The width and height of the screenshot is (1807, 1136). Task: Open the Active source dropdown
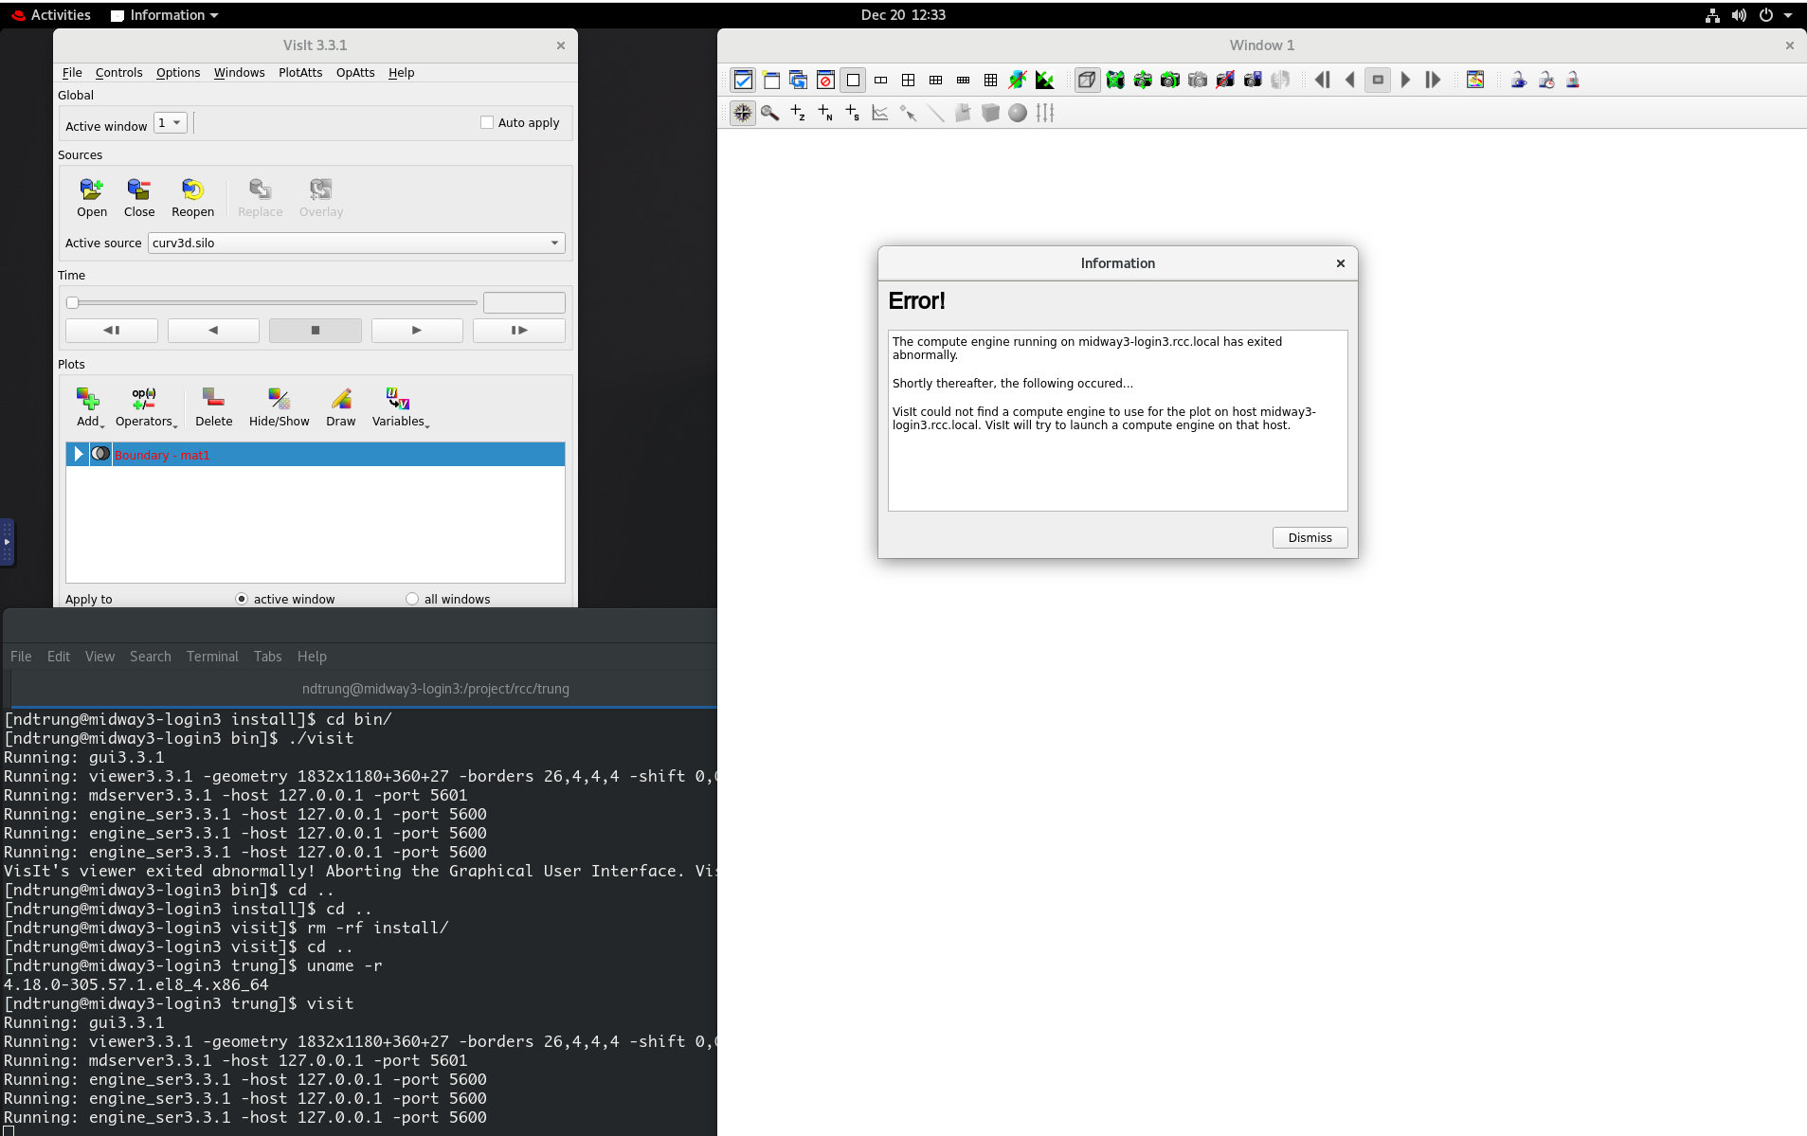tap(553, 243)
